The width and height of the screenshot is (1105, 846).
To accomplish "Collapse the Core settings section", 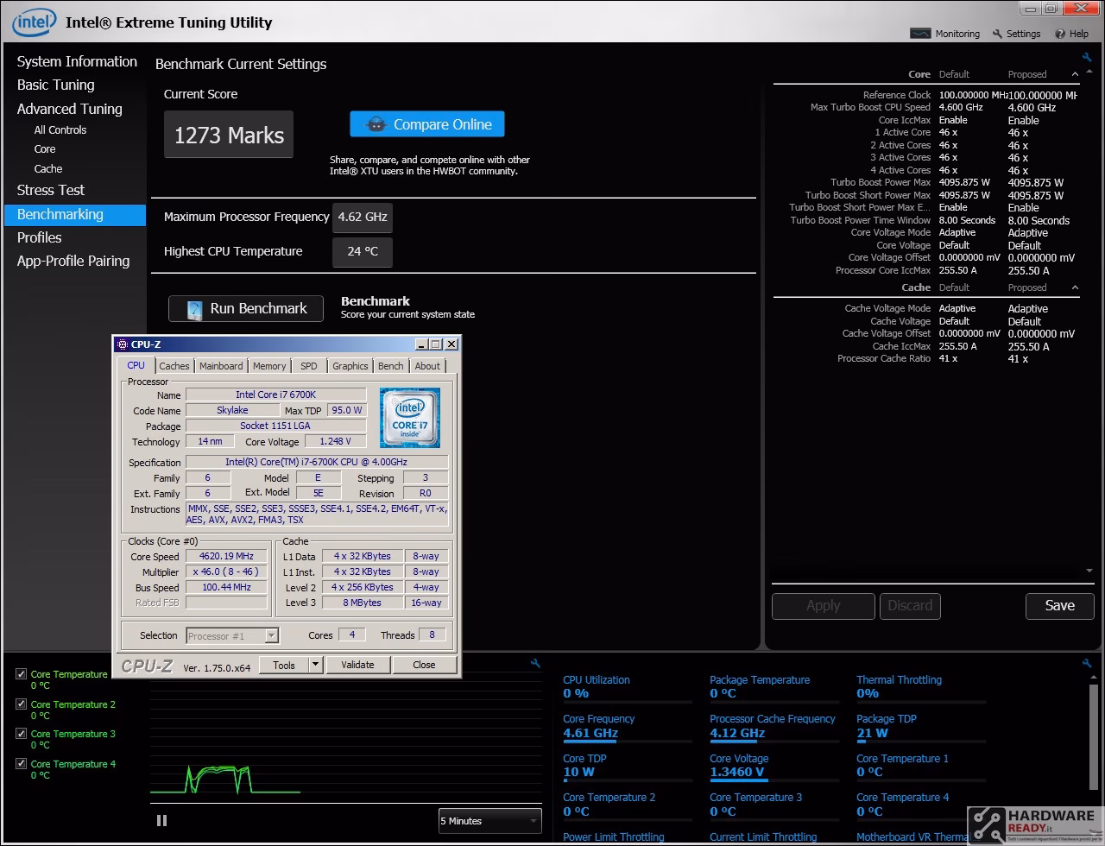I will [1075, 74].
